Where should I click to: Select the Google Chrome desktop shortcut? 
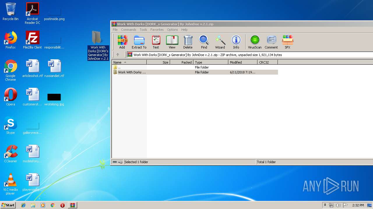[10, 71]
